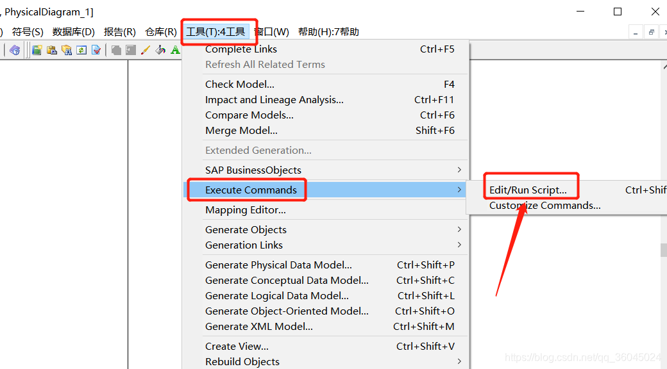Open the find objects binoculars icon

point(67,50)
